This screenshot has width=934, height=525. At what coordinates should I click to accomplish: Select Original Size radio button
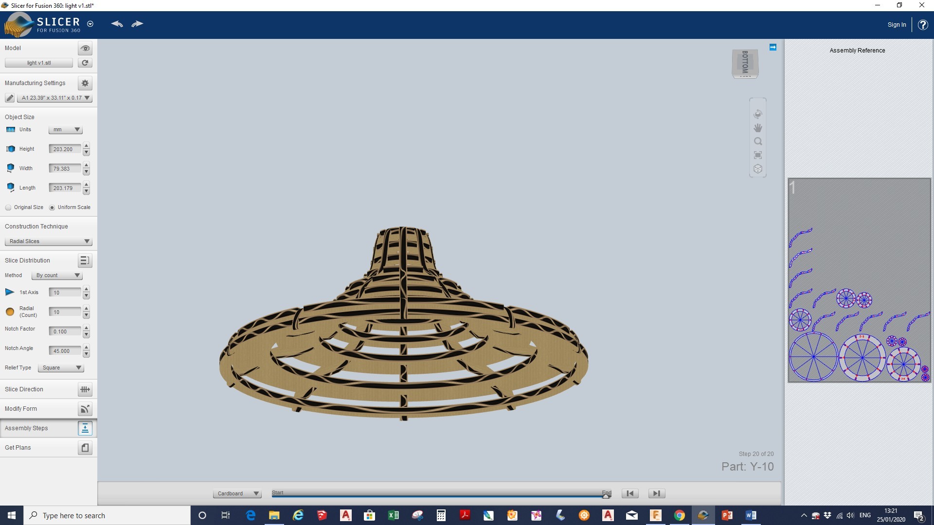8,207
